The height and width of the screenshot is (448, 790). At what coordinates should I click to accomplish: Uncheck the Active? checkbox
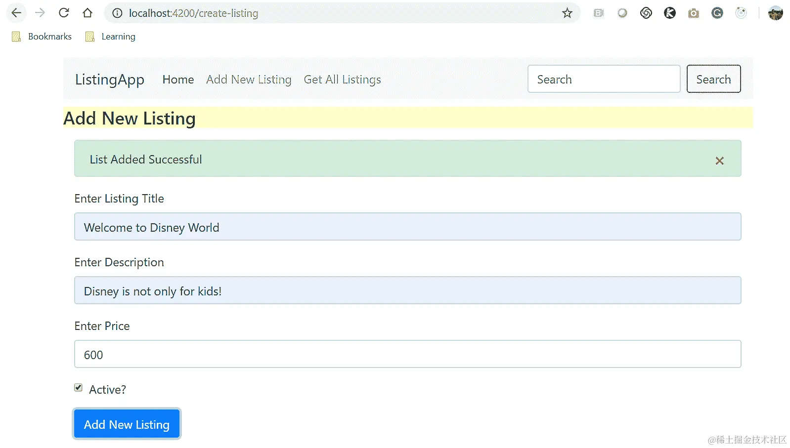click(78, 388)
